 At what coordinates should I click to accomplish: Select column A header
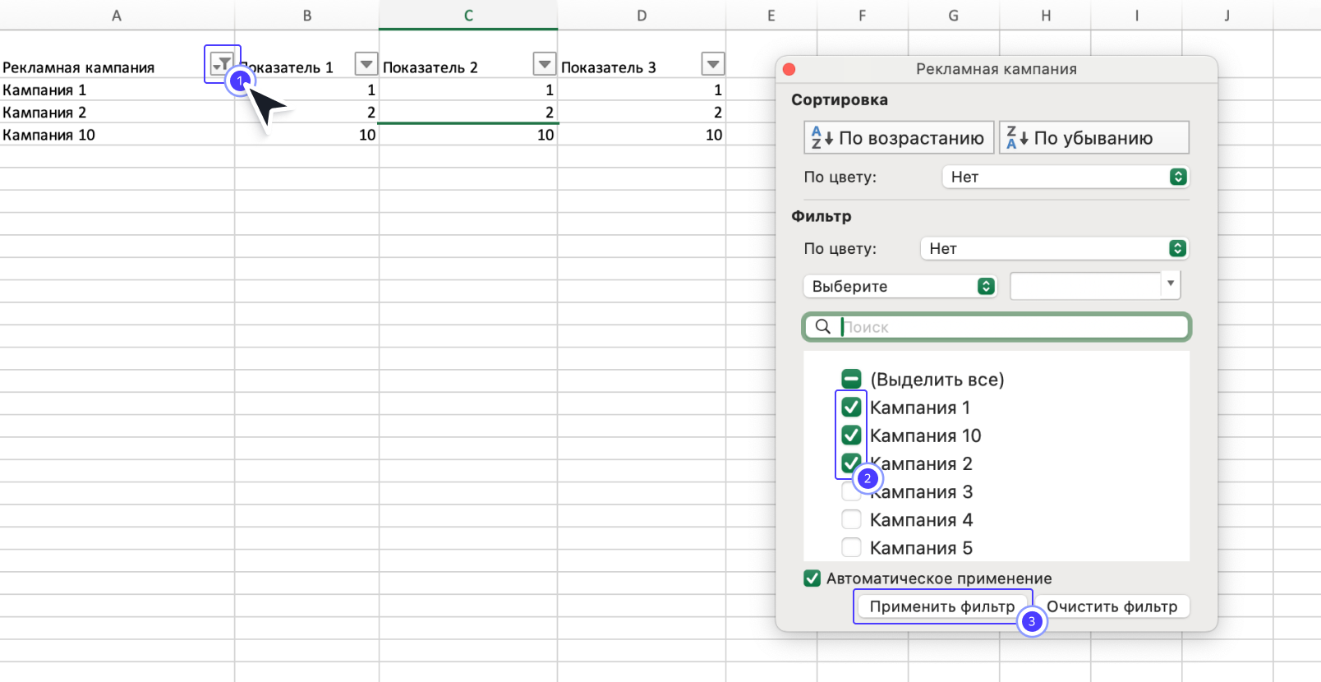tap(117, 15)
